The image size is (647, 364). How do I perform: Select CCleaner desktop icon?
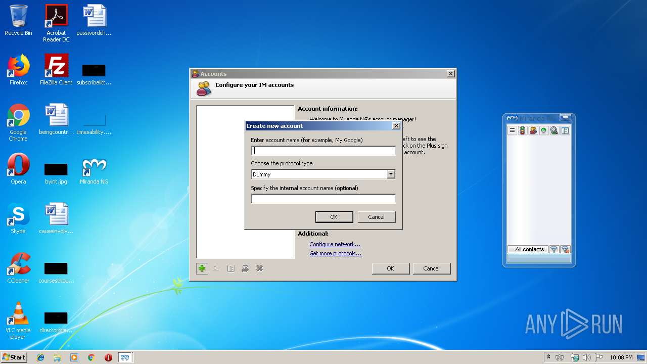[x=18, y=268]
